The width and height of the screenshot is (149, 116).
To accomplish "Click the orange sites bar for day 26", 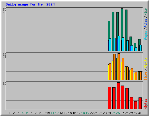I will (x=119, y=67).
